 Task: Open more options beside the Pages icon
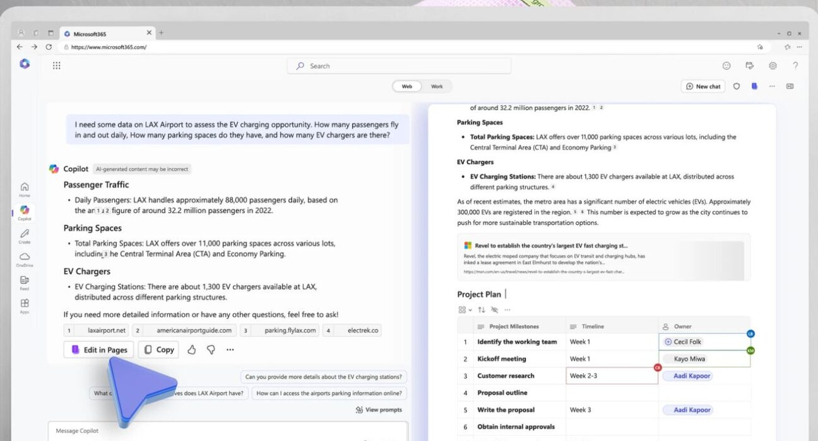[772, 86]
